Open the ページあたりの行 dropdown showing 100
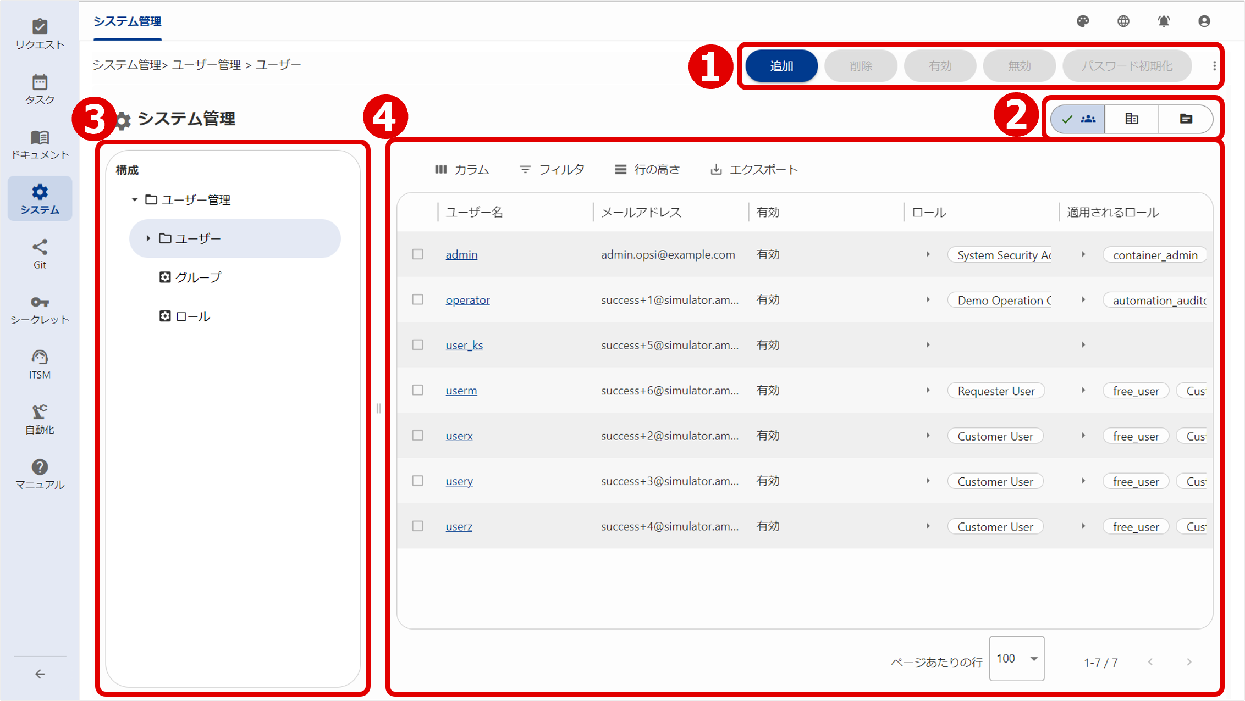The height and width of the screenshot is (701, 1245). click(1017, 659)
